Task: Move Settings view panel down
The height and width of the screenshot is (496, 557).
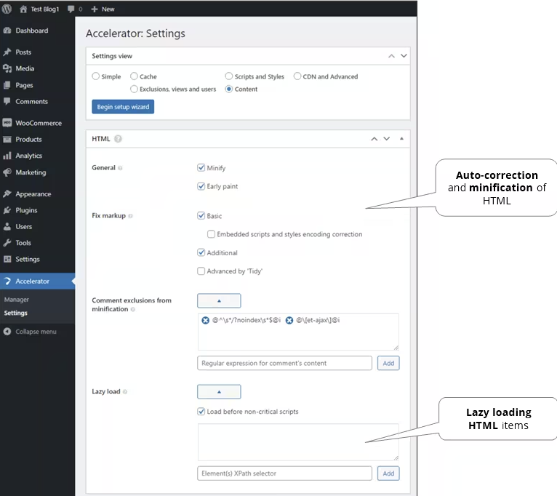Action: pyautogui.click(x=404, y=56)
